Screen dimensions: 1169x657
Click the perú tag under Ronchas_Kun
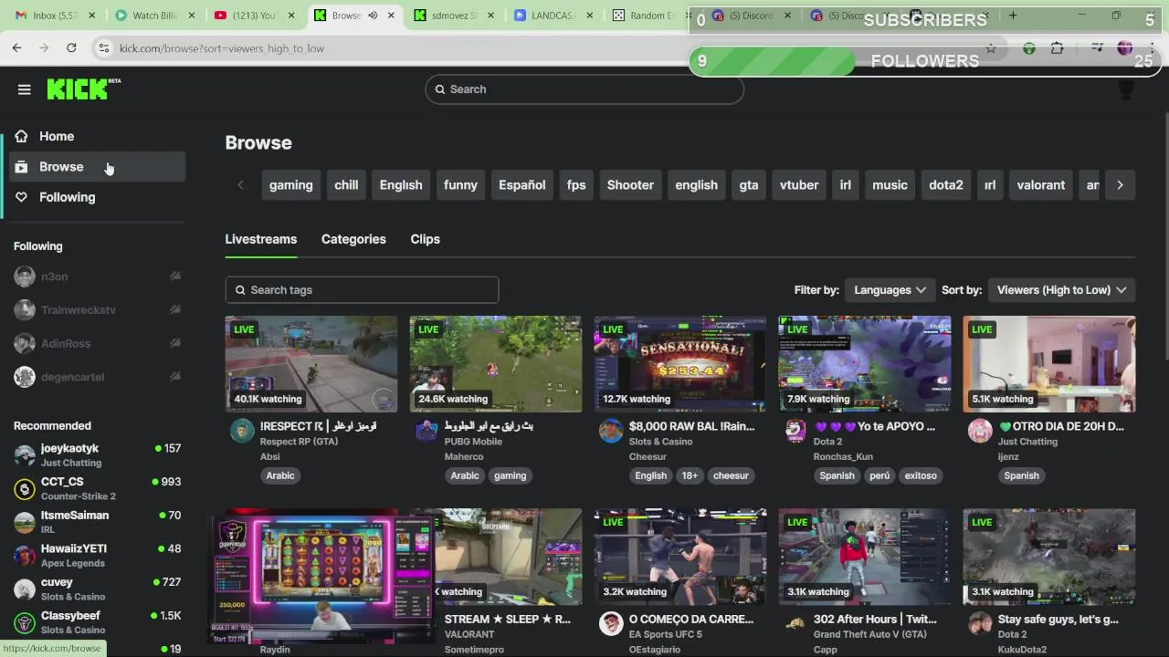[879, 475]
